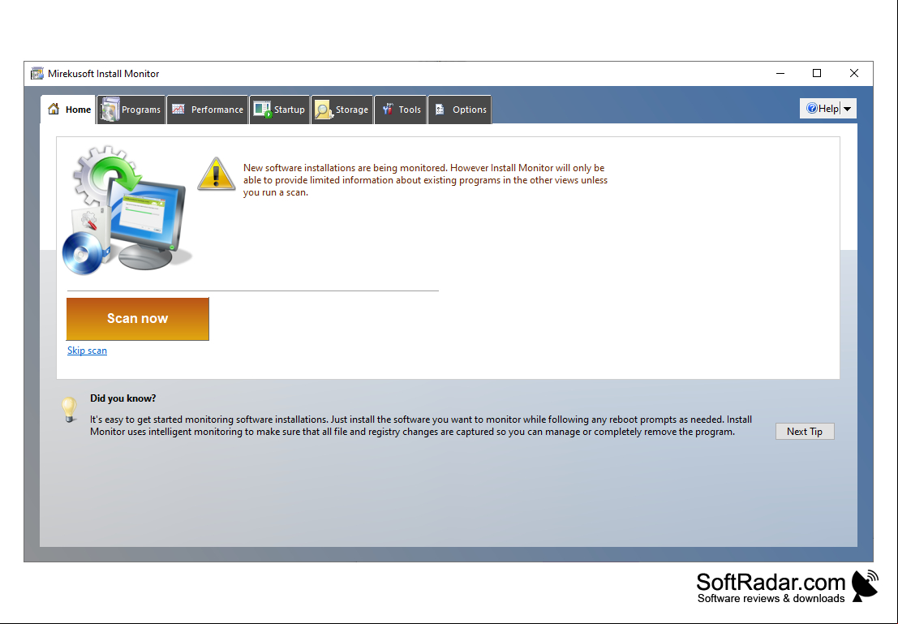Click the Storage tab magnifier icon
This screenshot has width=898, height=624.
324,110
